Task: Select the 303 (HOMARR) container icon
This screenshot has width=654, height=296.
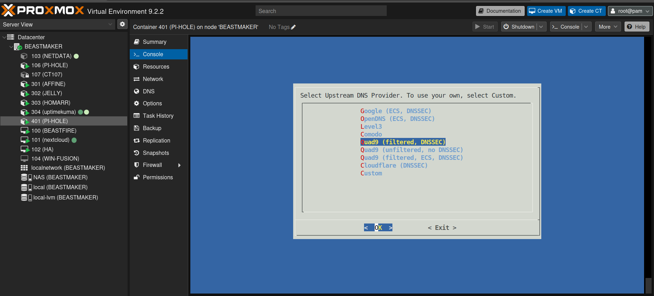Action: pos(24,103)
